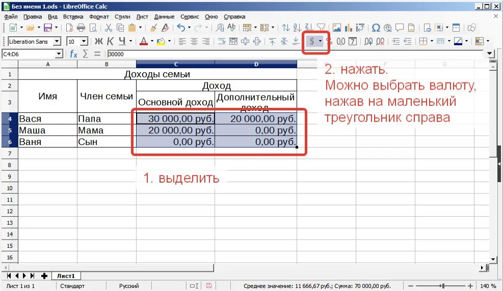
Task: Delete Decimal Place icon
Action: tap(380, 41)
